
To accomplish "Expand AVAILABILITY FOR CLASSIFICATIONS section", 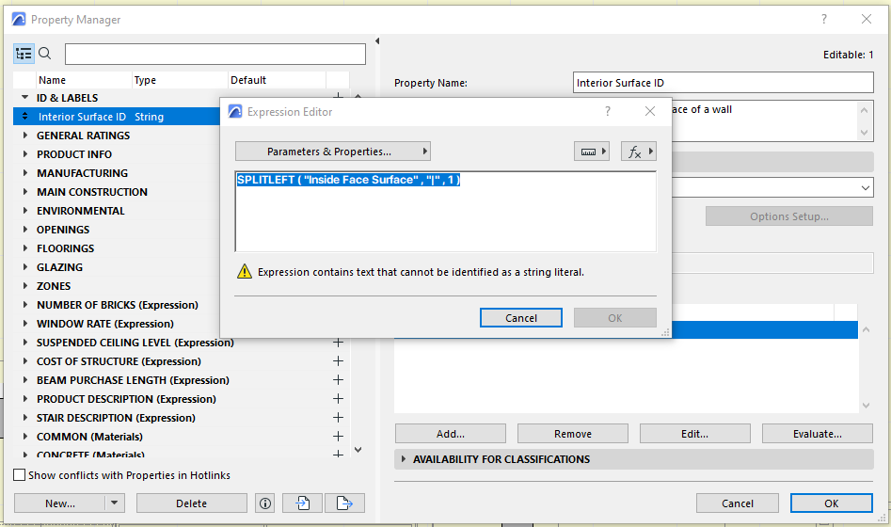I will 404,459.
